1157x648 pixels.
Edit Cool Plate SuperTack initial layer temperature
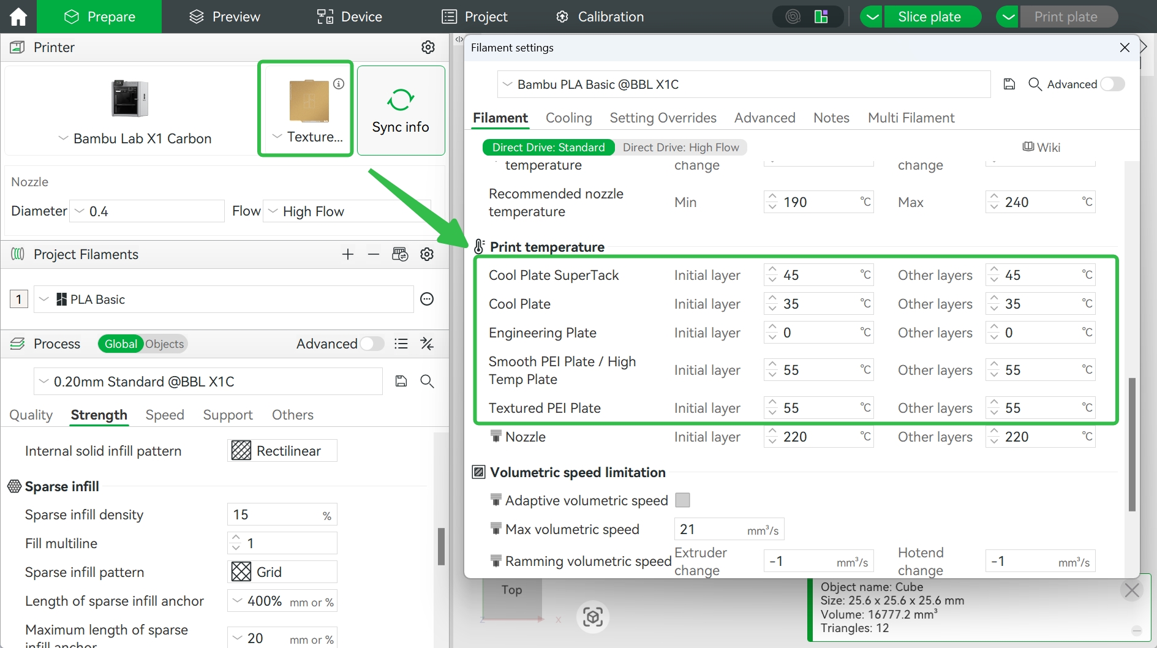[819, 275]
